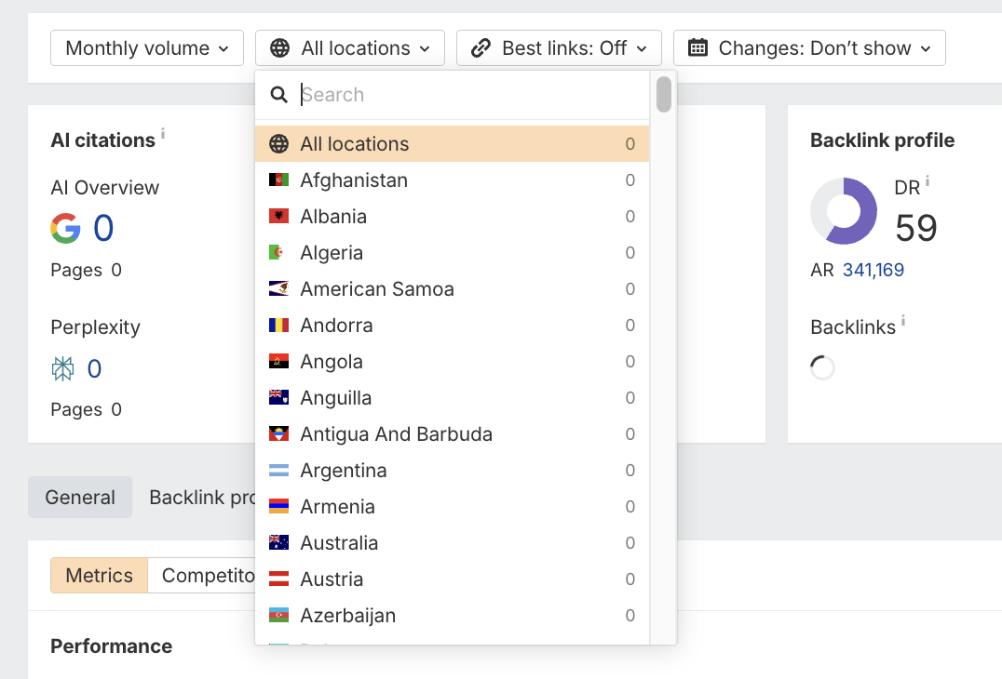
Task: Select the Metrics toggle button
Action: [x=99, y=575]
